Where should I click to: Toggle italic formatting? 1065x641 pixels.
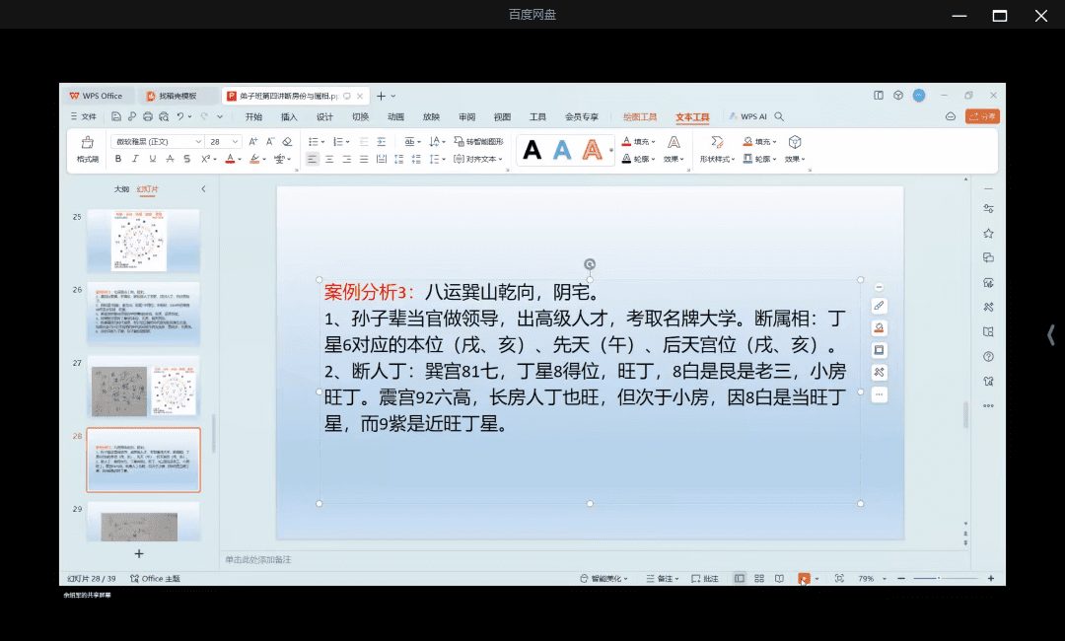[x=135, y=159]
